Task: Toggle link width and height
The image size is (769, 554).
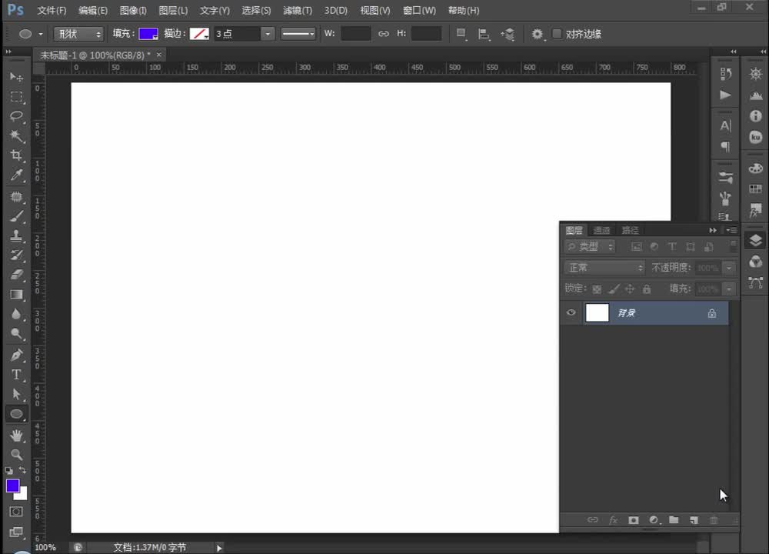Action: (x=384, y=34)
